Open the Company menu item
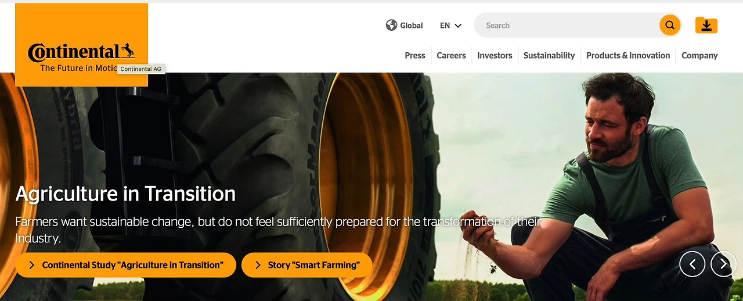The image size is (743, 301). [699, 56]
